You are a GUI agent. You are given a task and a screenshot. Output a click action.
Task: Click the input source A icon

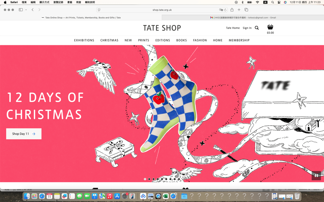265,2
